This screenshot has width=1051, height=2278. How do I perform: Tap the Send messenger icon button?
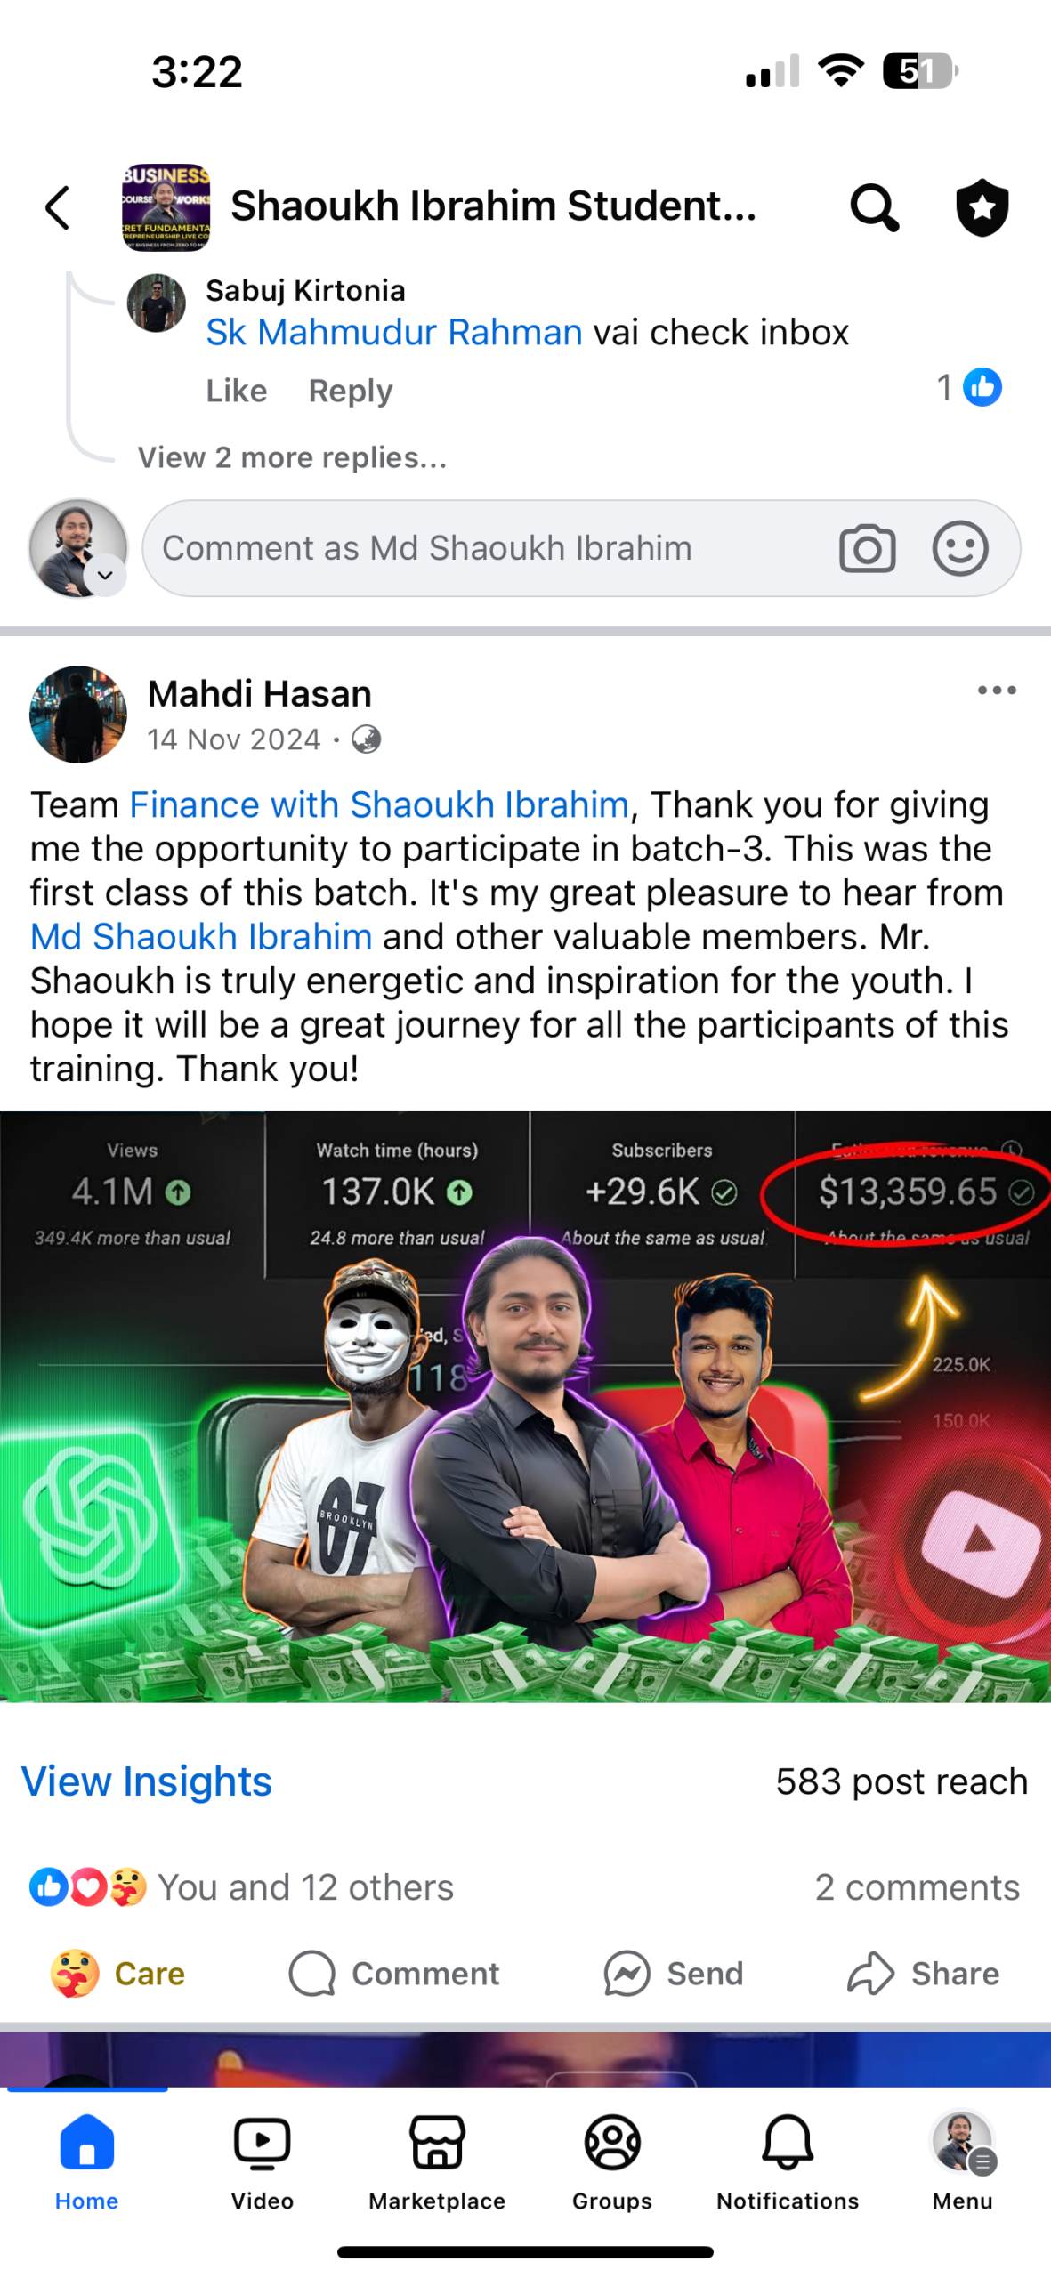[674, 1973]
